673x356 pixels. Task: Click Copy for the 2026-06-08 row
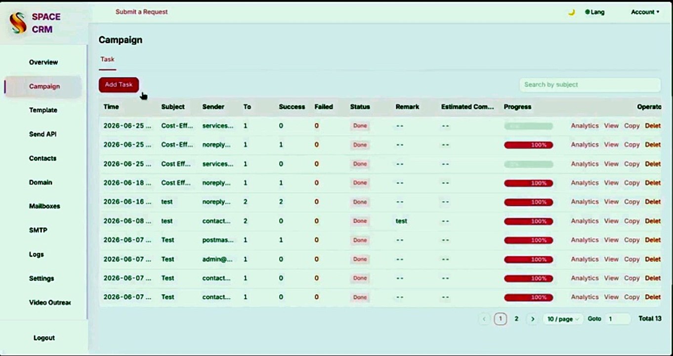631,221
